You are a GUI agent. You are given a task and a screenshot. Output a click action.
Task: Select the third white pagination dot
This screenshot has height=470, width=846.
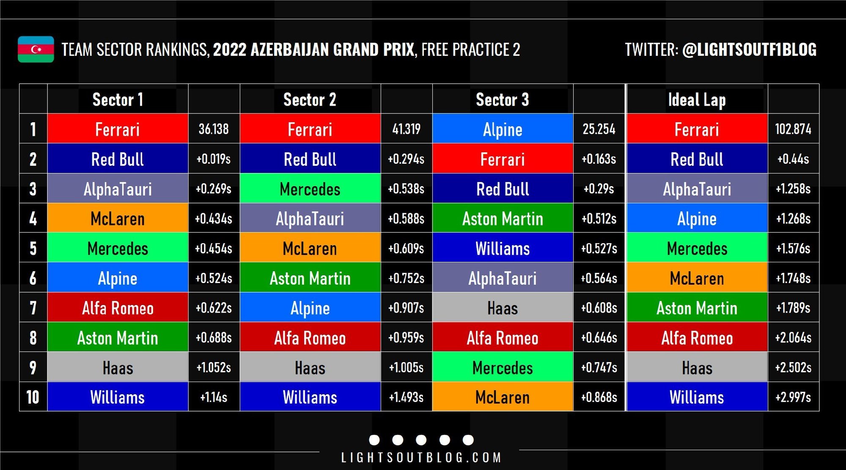pos(421,440)
